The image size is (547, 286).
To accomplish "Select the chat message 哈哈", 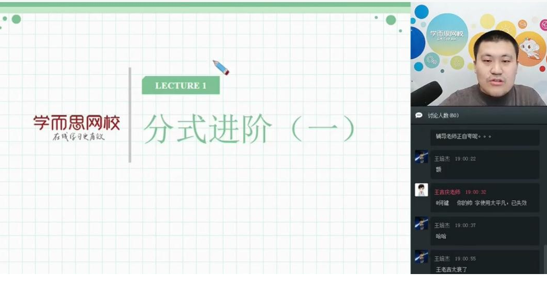I will click(x=441, y=237).
